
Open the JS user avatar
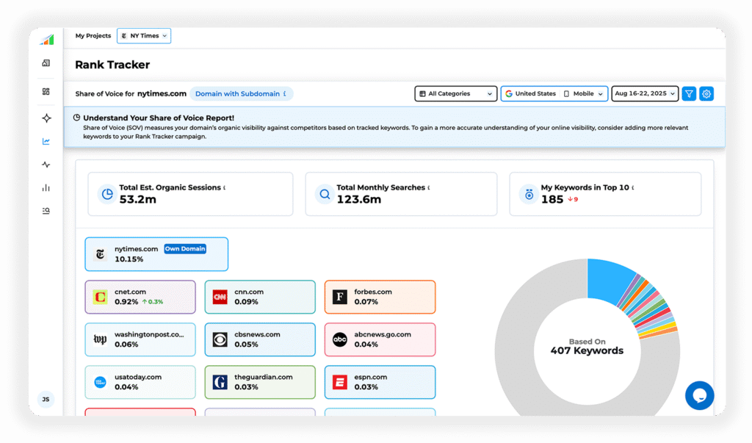tap(46, 400)
